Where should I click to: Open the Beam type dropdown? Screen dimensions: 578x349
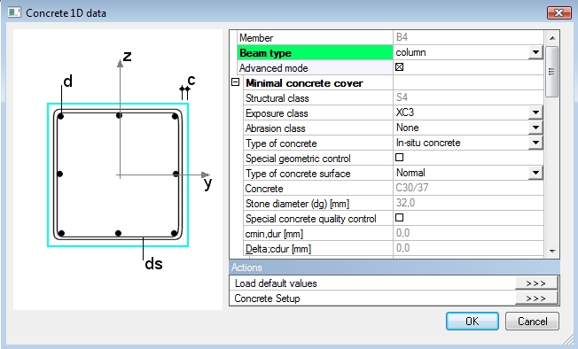pos(535,52)
